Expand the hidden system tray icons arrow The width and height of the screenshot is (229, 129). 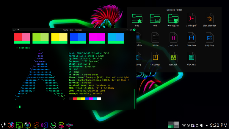[x=207, y=125]
